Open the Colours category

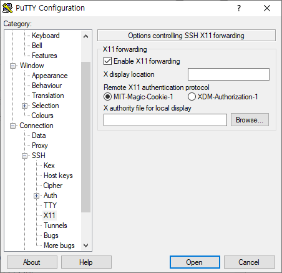pyautogui.click(x=42, y=116)
